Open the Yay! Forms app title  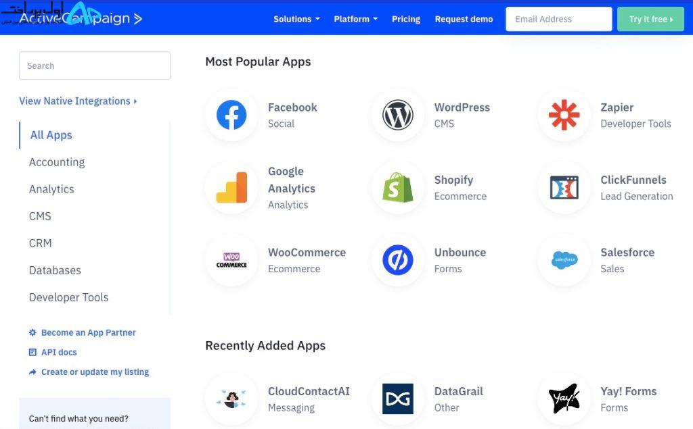[628, 391]
